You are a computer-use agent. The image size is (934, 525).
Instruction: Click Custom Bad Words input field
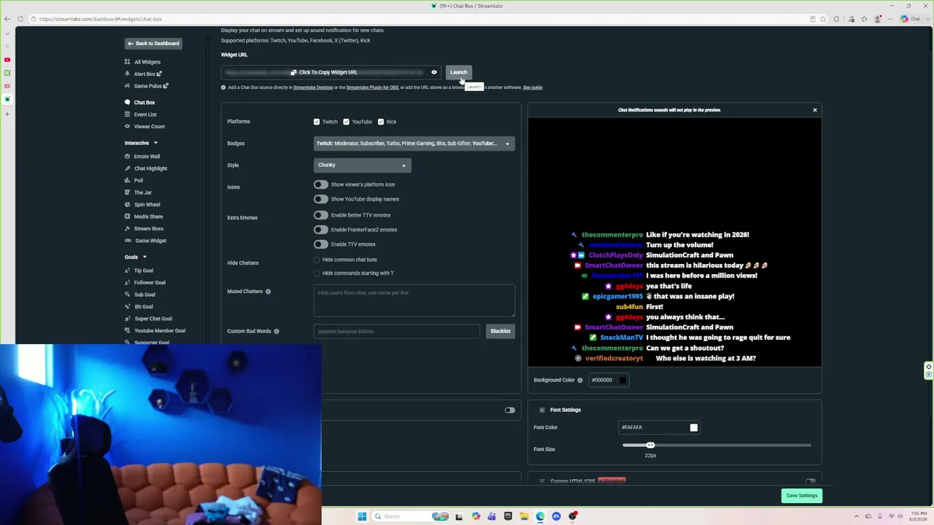[397, 331]
